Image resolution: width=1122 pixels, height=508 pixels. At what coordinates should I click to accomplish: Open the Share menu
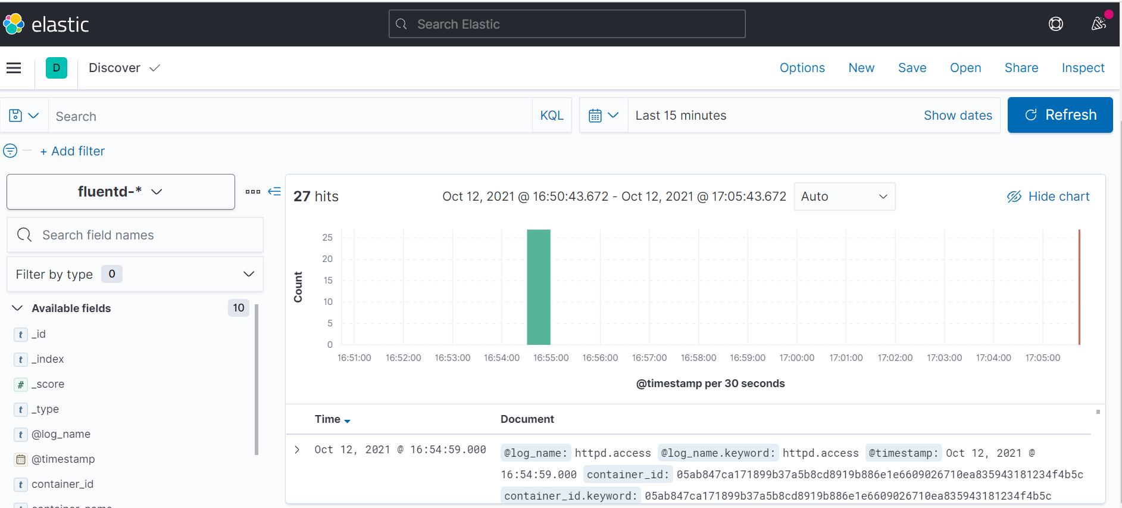[1021, 68]
